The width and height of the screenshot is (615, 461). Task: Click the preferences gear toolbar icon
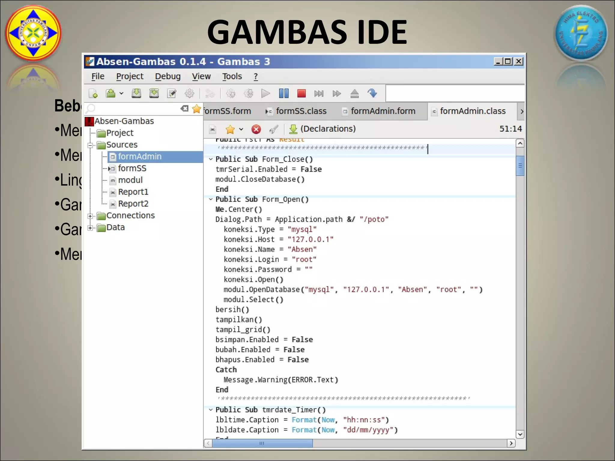pyautogui.click(x=189, y=93)
